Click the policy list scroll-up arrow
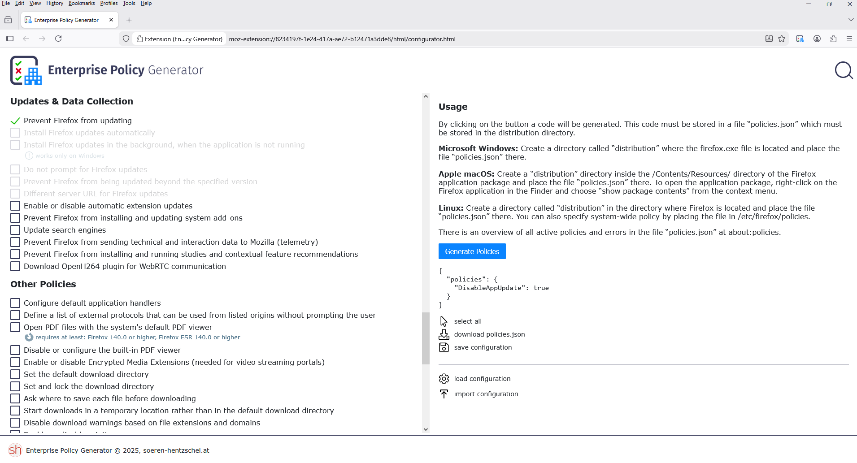Viewport: 857px width, 463px height. [x=426, y=97]
